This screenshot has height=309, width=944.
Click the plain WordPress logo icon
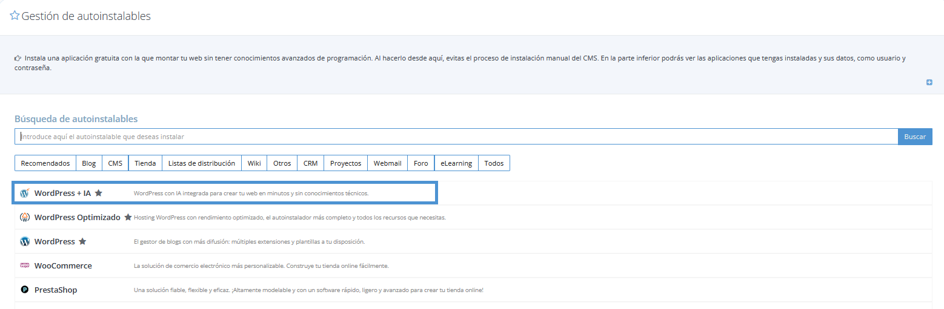pyautogui.click(x=25, y=241)
